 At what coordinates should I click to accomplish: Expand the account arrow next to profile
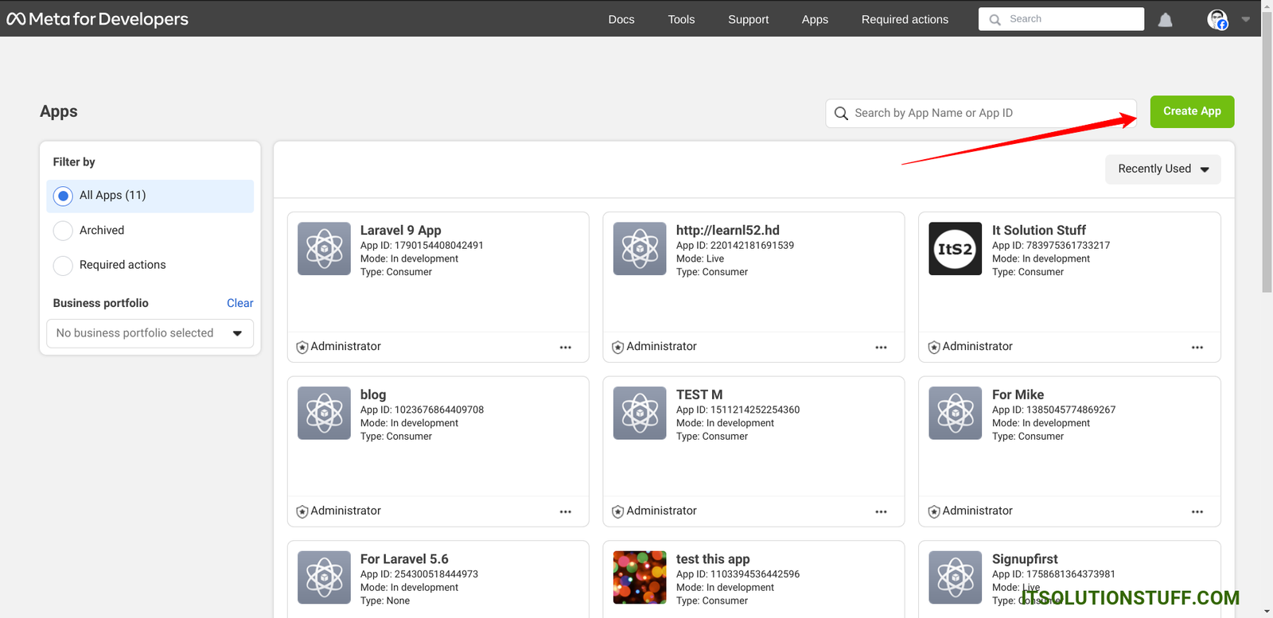tap(1245, 19)
